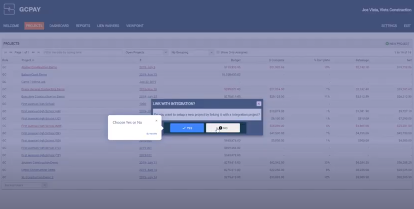Image resolution: width=414 pixels, height=209 pixels.
Task: Select the 23% complete cell
Action: [x=327, y=162]
